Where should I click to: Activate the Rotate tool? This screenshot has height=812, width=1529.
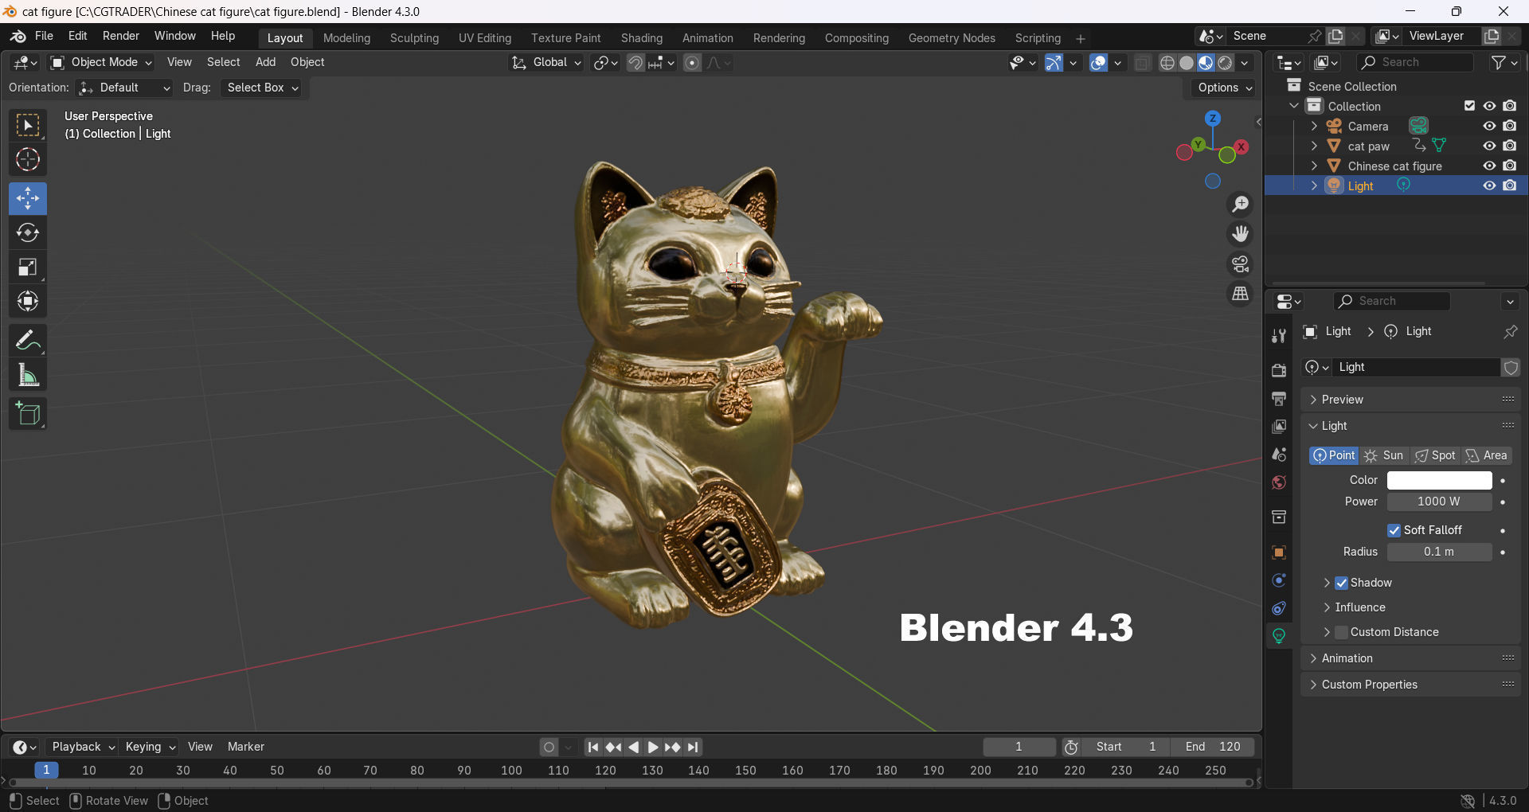28,232
